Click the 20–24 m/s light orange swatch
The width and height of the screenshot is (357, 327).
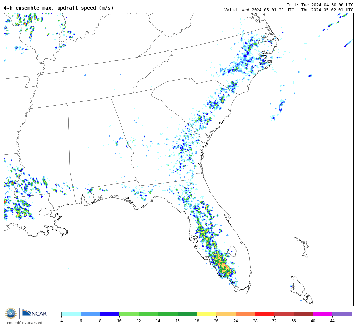[226, 314]
